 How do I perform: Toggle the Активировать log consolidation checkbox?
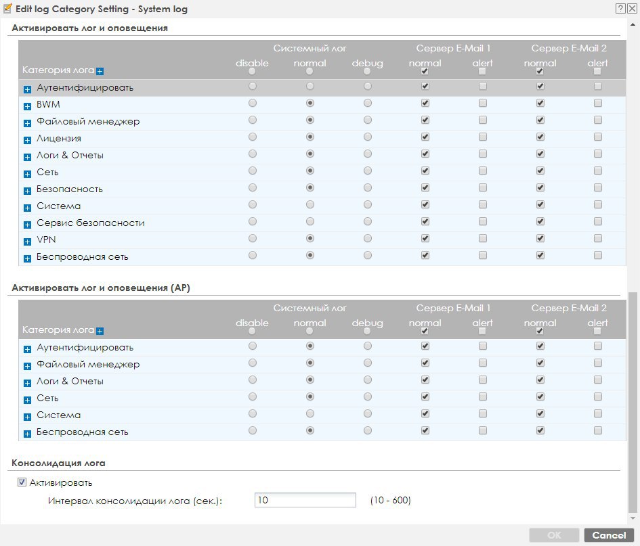click(x=22, y=482)
